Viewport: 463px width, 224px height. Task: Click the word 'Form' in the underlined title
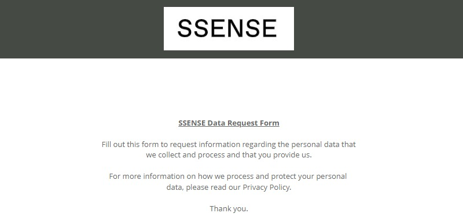(270, 123)
